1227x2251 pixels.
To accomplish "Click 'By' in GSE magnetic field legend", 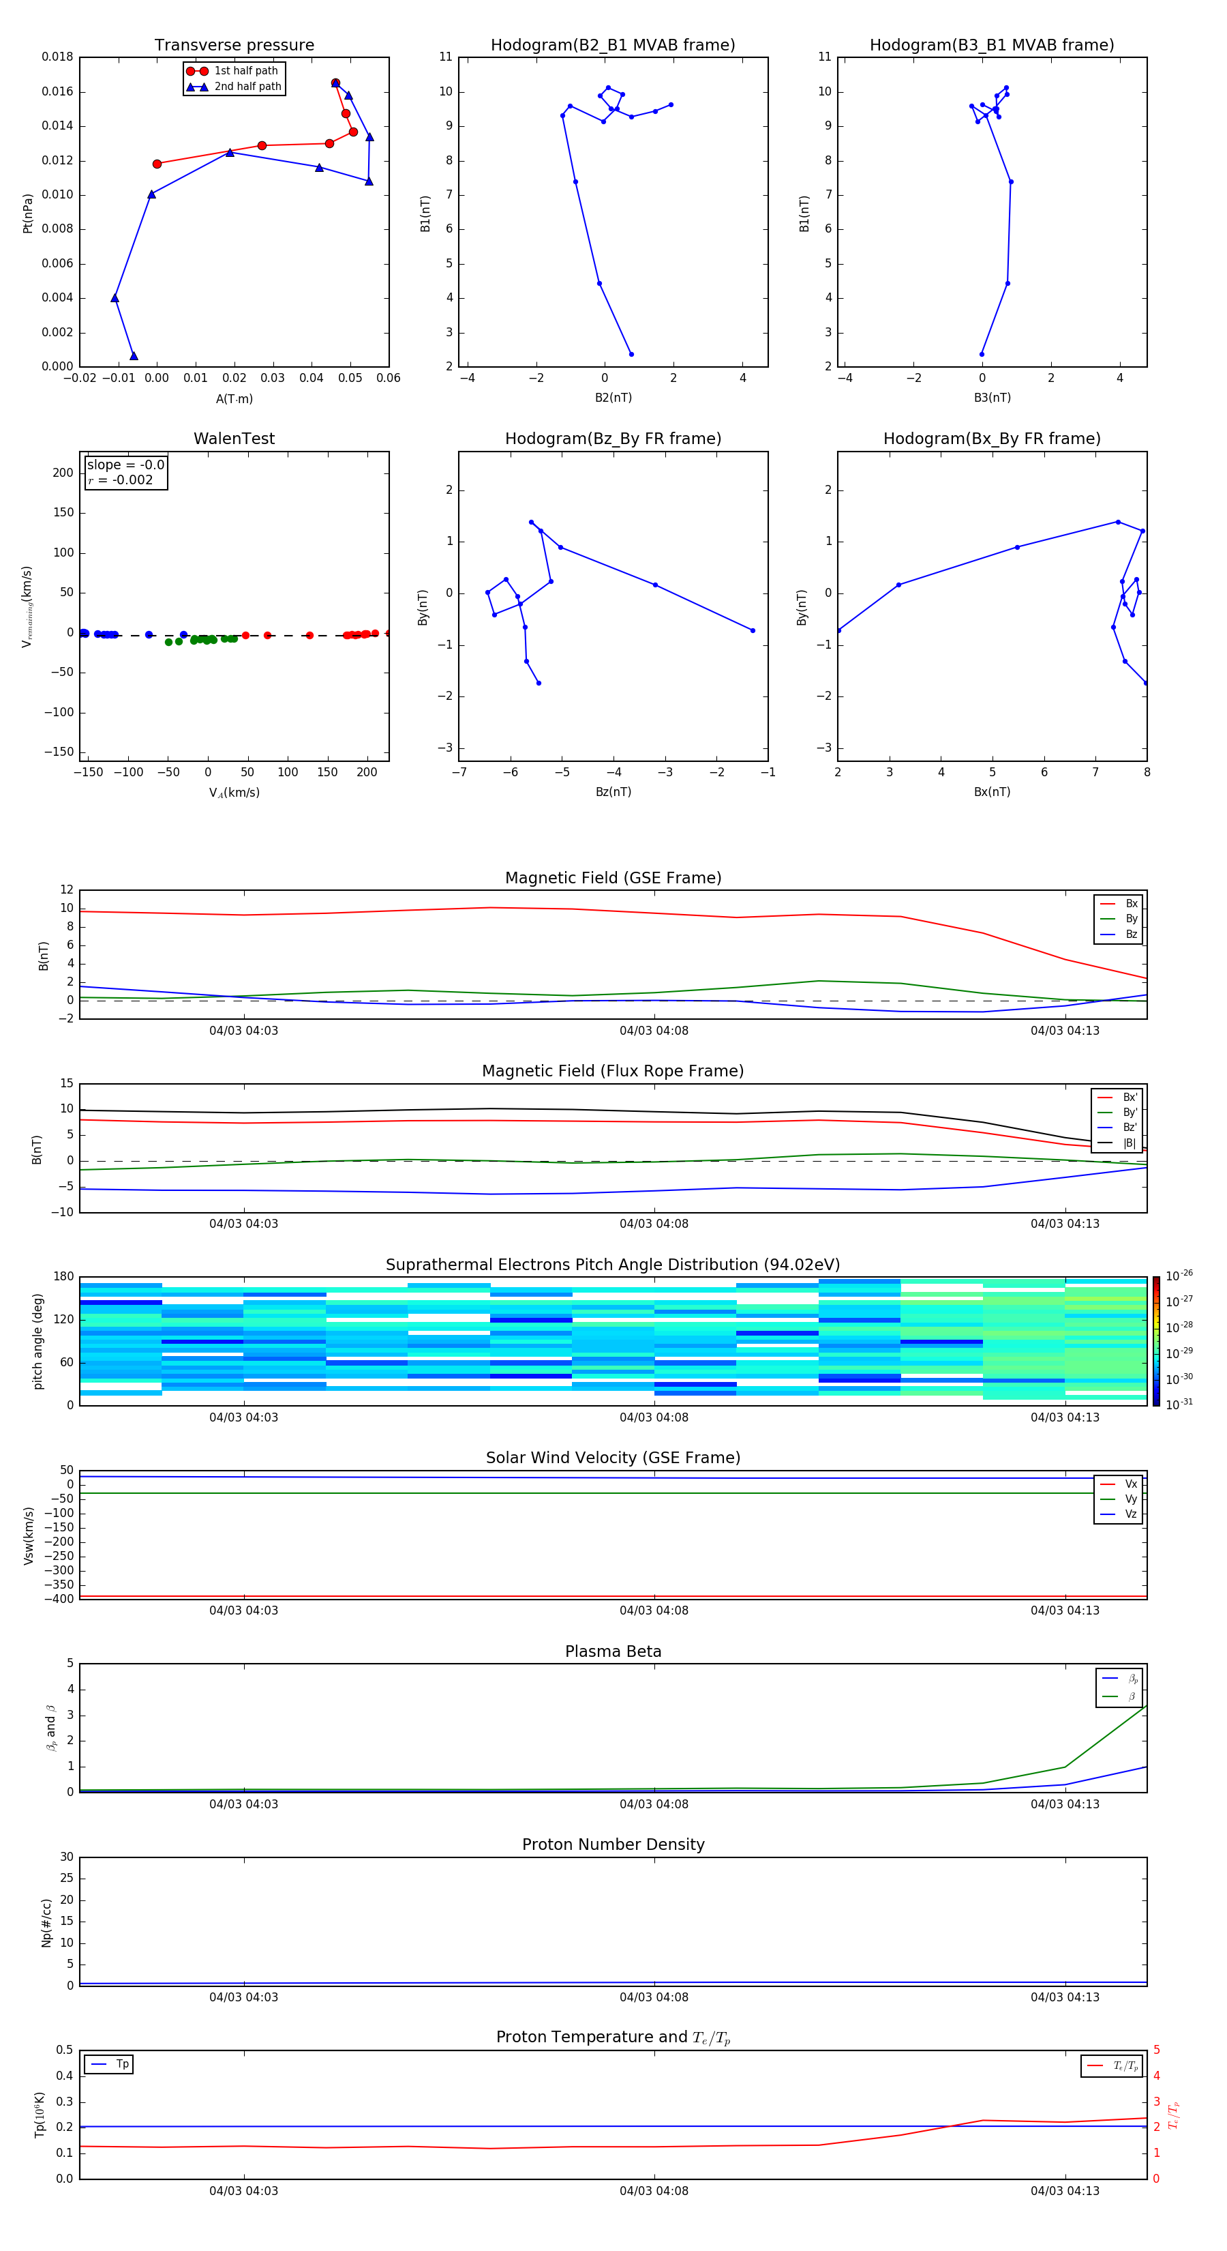I will click(1119, 918).
